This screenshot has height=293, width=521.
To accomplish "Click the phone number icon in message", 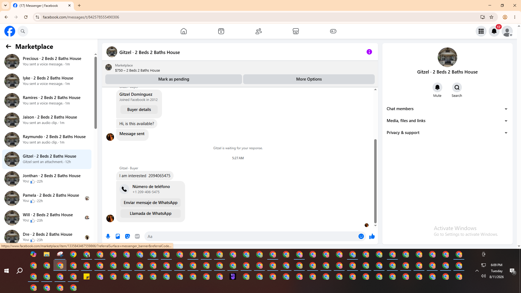I will [124, 189].
